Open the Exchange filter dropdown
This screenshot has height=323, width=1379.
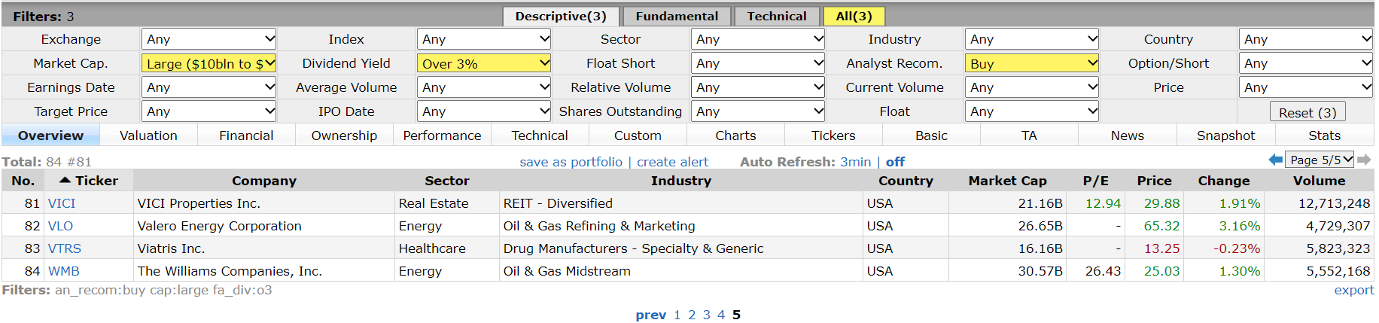(x=209, y=39)
